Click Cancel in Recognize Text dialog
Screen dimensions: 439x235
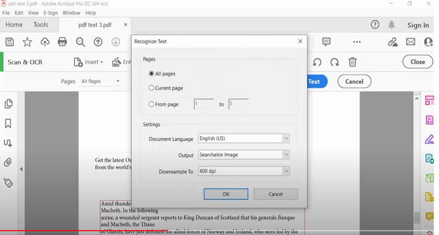click(276, 194)
